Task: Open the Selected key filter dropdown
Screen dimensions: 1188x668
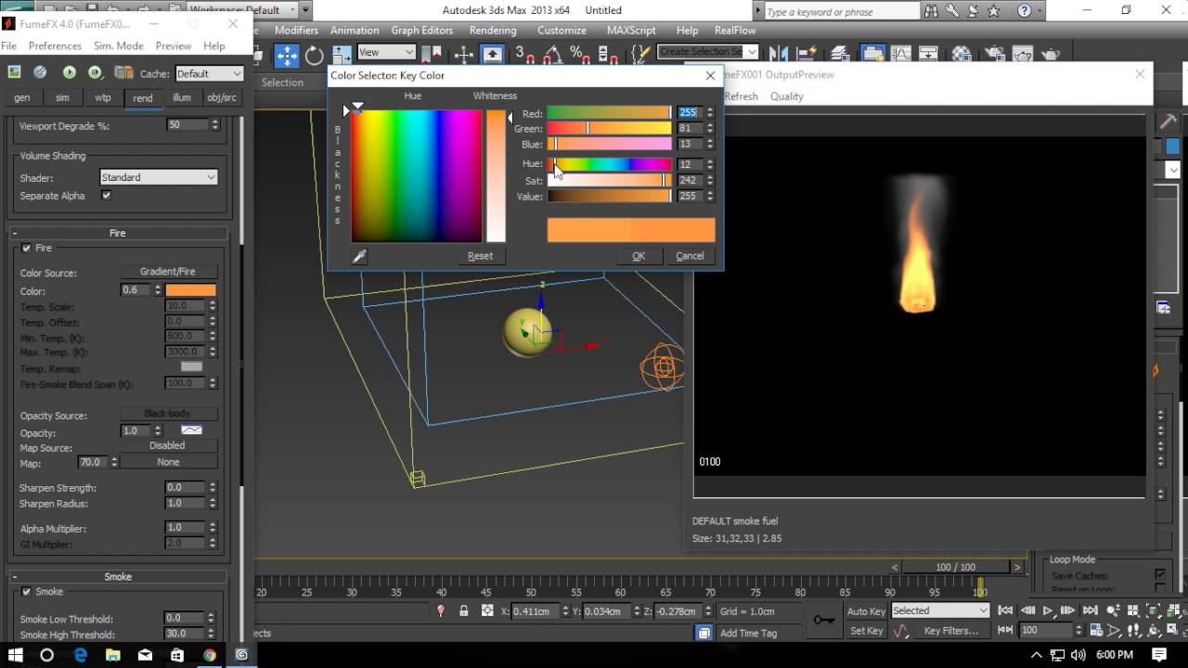Action: [940, 610]
